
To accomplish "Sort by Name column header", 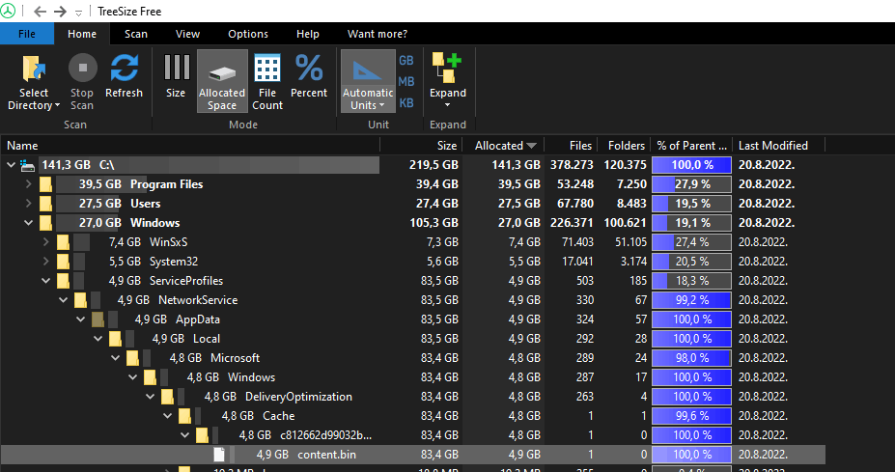I will pos(190,146).
